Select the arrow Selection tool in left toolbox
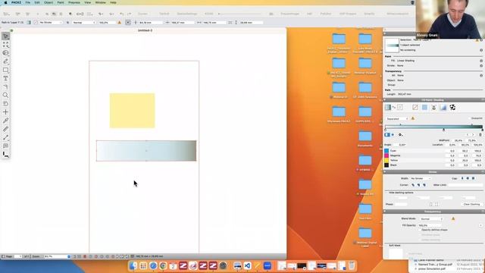485x273 pixels. tap(5, 36)
